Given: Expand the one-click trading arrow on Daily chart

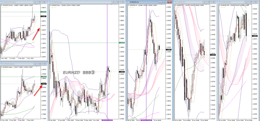Looking at the screenshot, I should [51, 5].
